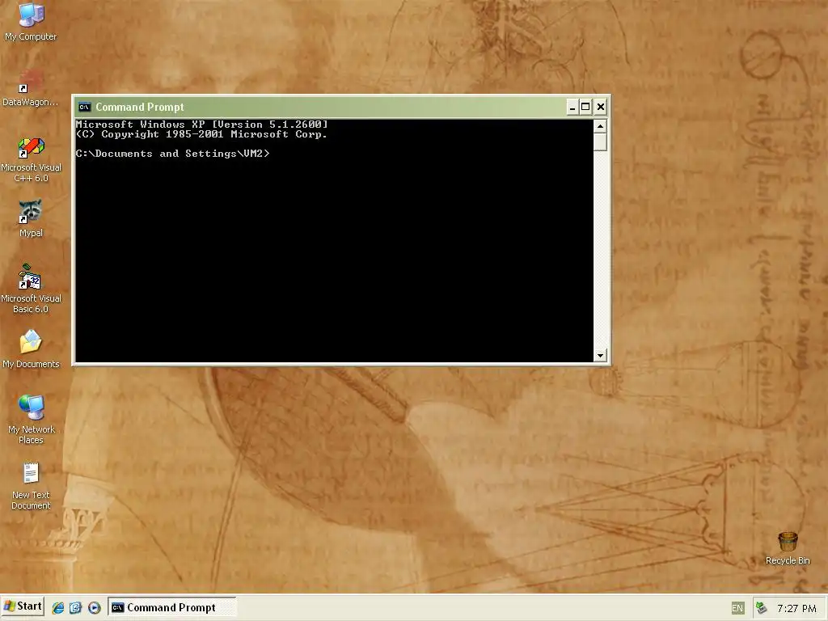This screenshot has width=828, height=621.
Task: Click Command Prompt title bar system icon
Action: [x=84, y=108]
